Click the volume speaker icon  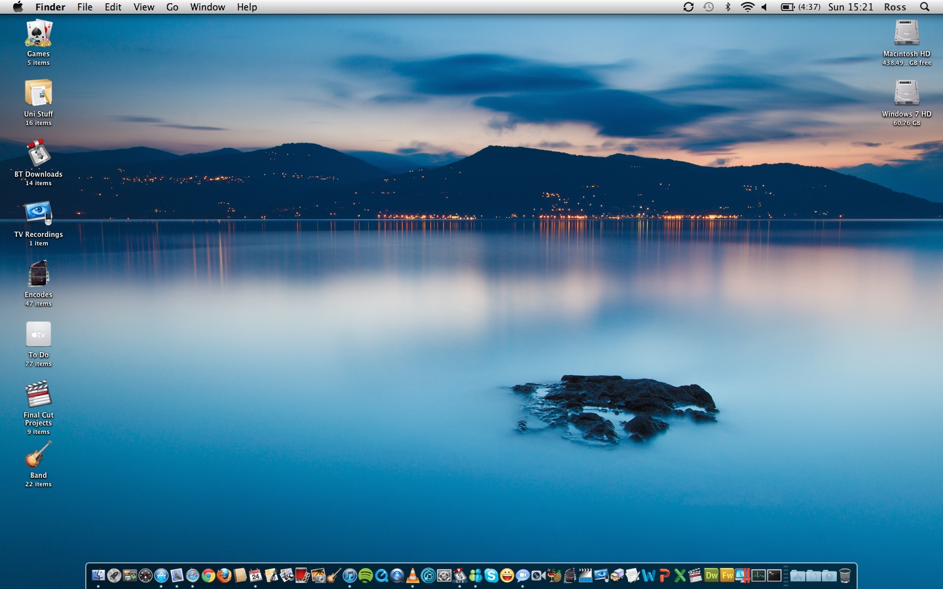pyautogui.click(x=764, y=7)
